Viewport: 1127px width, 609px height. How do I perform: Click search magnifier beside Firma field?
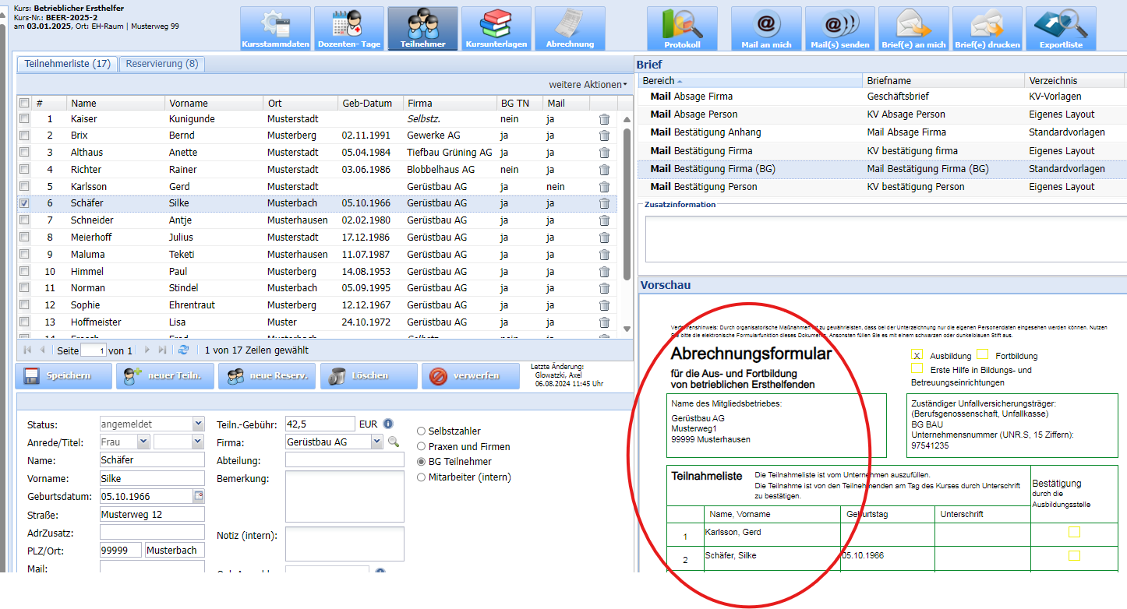coord(394,442)
